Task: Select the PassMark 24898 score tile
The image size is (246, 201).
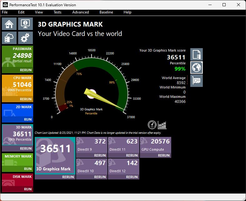Action: 18,57
